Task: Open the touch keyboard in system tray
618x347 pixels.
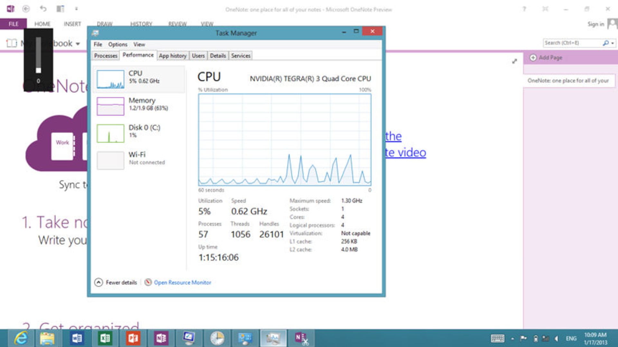Action: point(497,338)
